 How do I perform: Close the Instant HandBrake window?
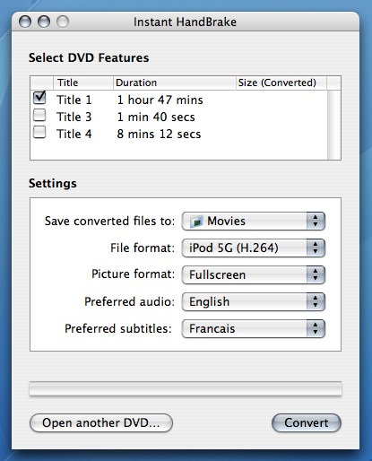point(25,22)
